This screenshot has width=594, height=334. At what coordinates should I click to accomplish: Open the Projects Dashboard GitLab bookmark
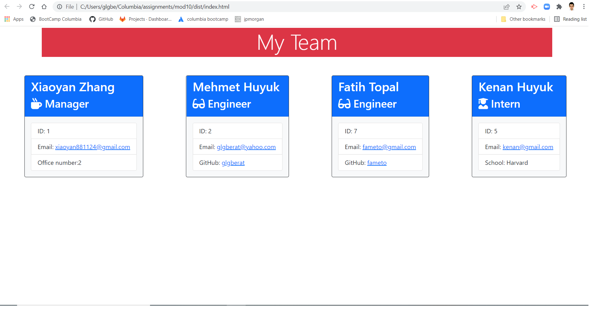coord(145,19)
